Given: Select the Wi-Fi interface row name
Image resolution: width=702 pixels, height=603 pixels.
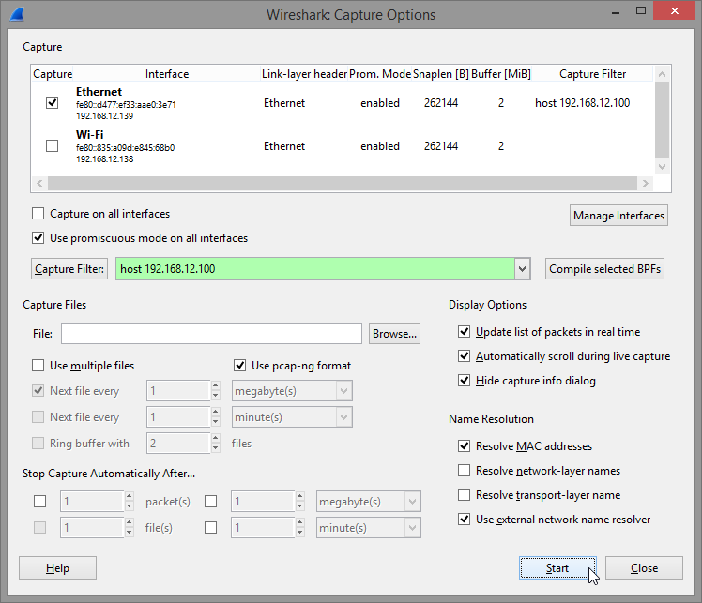Looking at the screenshot, I should click(89, 135).
